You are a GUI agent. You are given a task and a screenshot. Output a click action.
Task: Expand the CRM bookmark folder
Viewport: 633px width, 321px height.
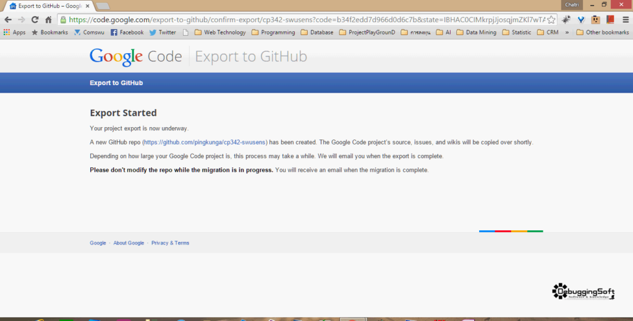[548, 32]
